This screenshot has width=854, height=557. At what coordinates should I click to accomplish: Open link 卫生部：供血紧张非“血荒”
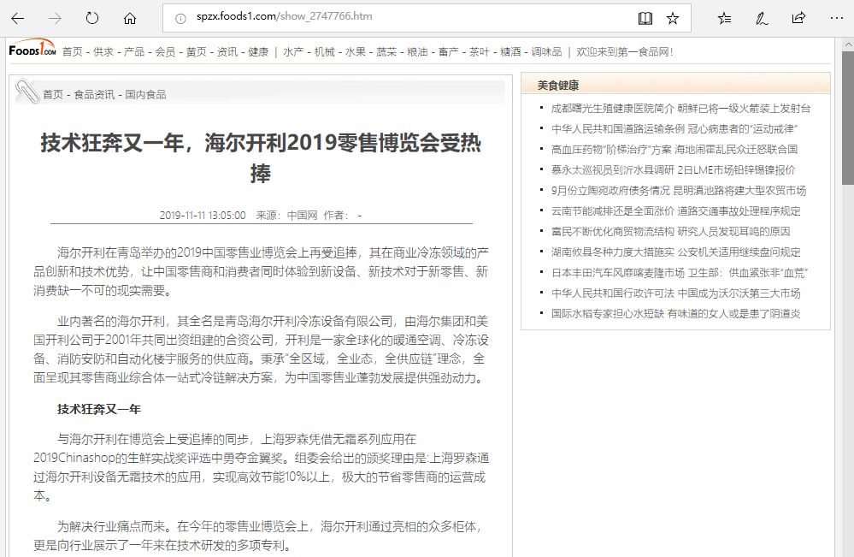coord(747,272)
